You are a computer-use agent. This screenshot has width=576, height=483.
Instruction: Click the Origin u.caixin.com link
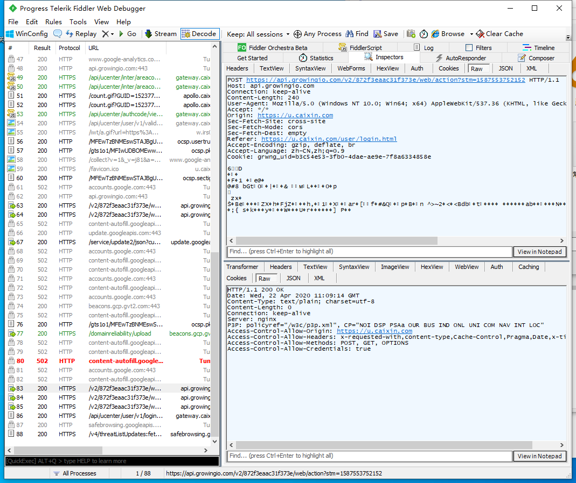click(x=295, y=115)
